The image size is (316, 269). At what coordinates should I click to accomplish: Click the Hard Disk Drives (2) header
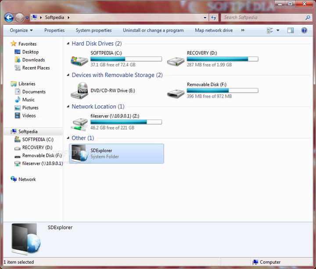97,44
